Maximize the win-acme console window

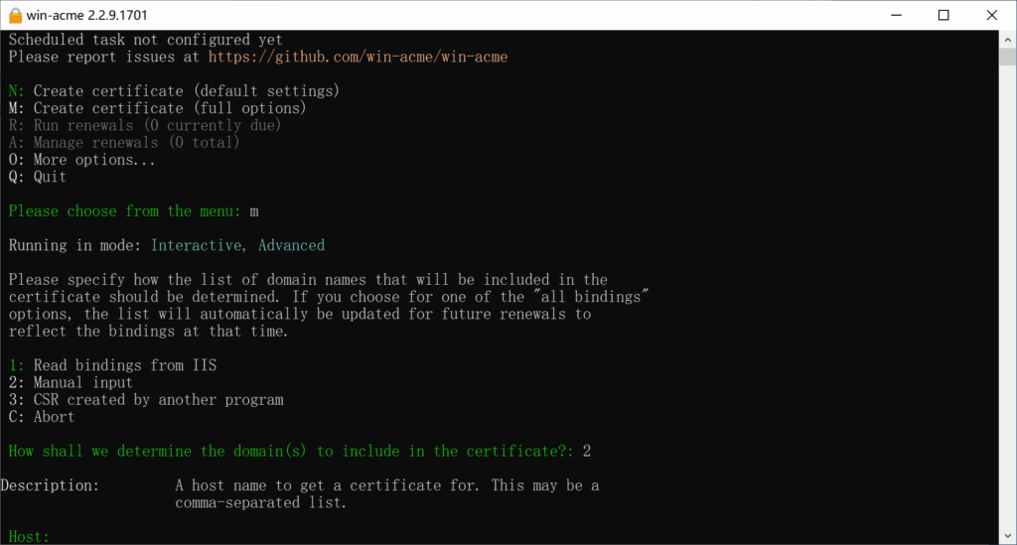tap(944, 15)
